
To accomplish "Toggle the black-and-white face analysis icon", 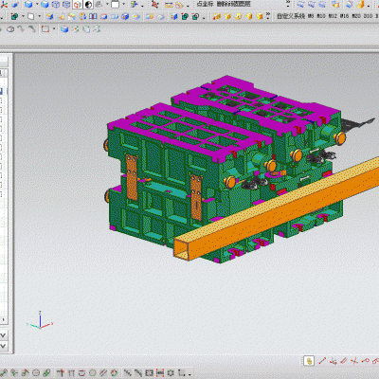I will point(89,5).
